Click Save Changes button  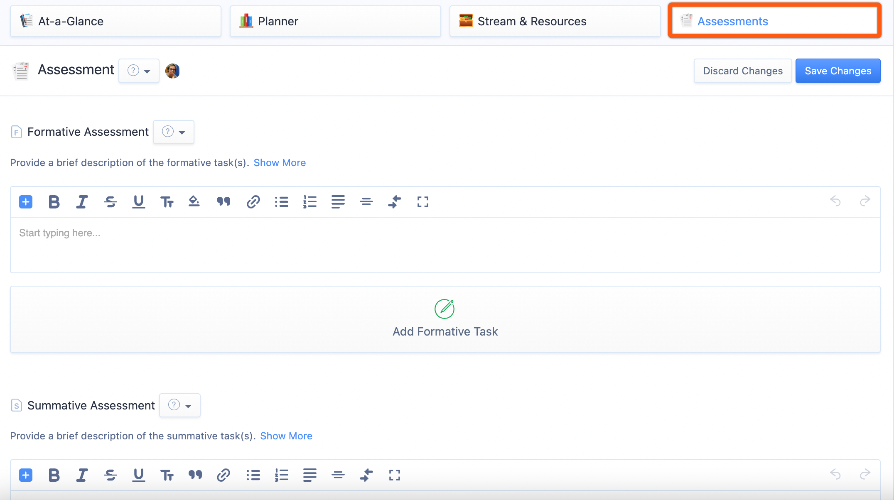click(838, 71)
